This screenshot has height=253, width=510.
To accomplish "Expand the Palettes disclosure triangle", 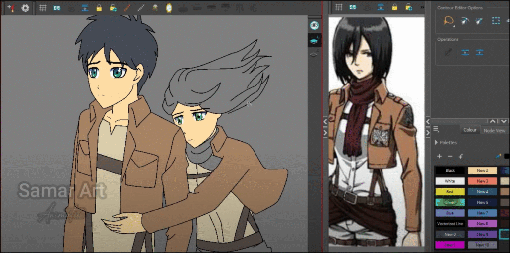I will pyautogui.click(x=436, y=142).
